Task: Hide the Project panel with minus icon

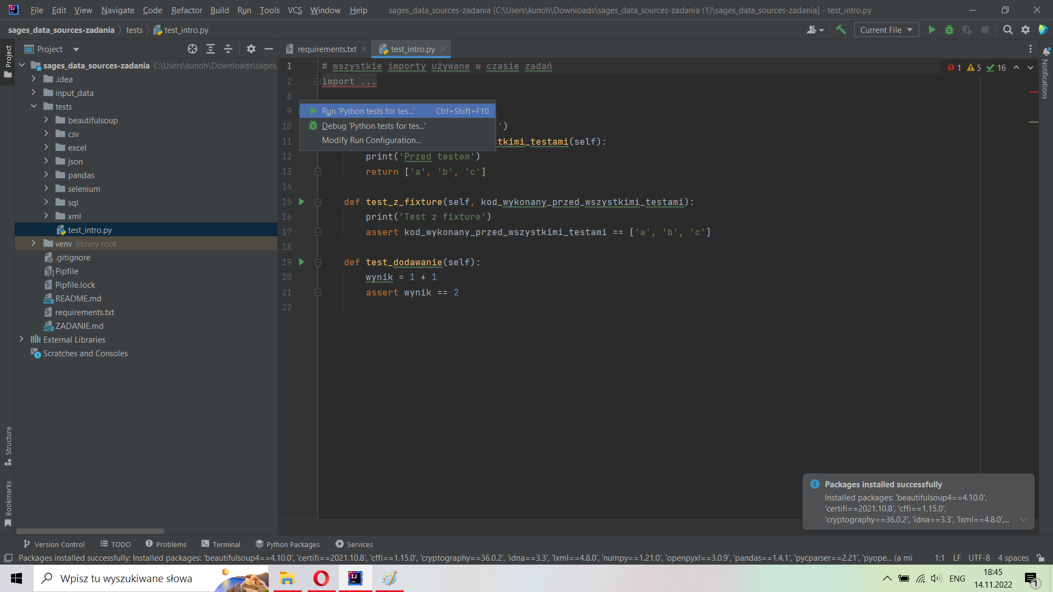Action: click(x=269, y=49)
